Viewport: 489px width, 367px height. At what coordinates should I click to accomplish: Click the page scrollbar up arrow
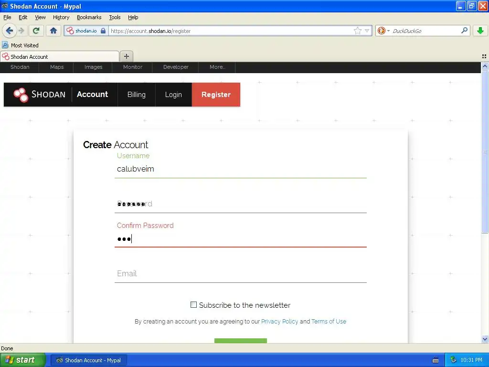tap(485, 66)
